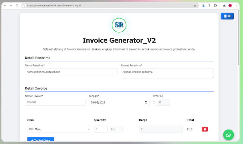Open the blue database clipboard button
Viewport: 243px width, 144px height.
[x=227, y=16]
